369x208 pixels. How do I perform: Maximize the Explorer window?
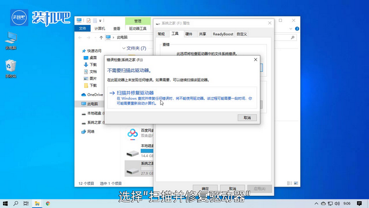280,21
